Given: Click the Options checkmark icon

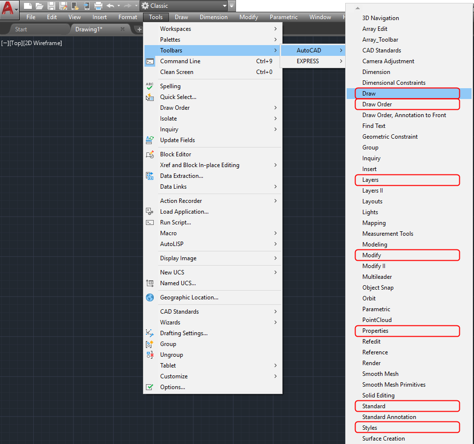Looking at the screenshot, I should (150, 387).
